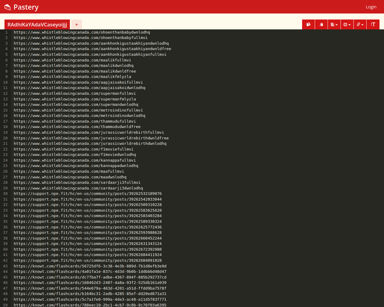Click line 8 maalikdwnldfree URL
The height and width of the screenshot is (307, 384).
[75, 71]
